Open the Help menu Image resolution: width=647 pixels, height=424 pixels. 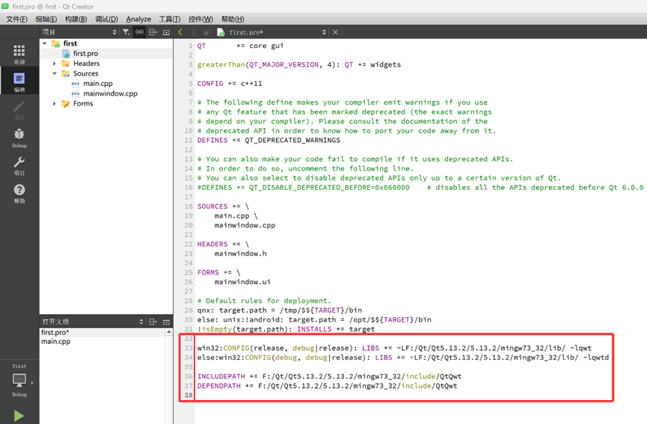click(233, 19)
